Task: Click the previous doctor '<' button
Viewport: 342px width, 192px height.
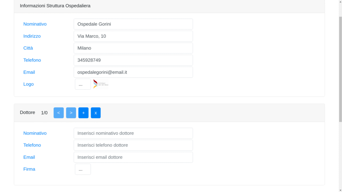Action: tap(58, 113)
